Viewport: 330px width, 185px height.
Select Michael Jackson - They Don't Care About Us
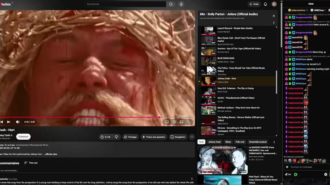[237, 110]
